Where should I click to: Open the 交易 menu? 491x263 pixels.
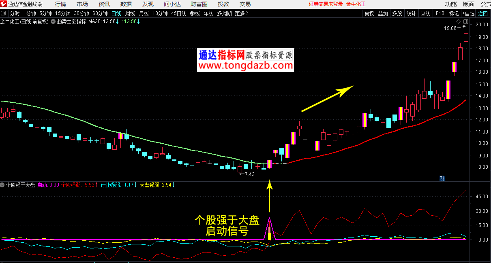[x=245, y=4]
